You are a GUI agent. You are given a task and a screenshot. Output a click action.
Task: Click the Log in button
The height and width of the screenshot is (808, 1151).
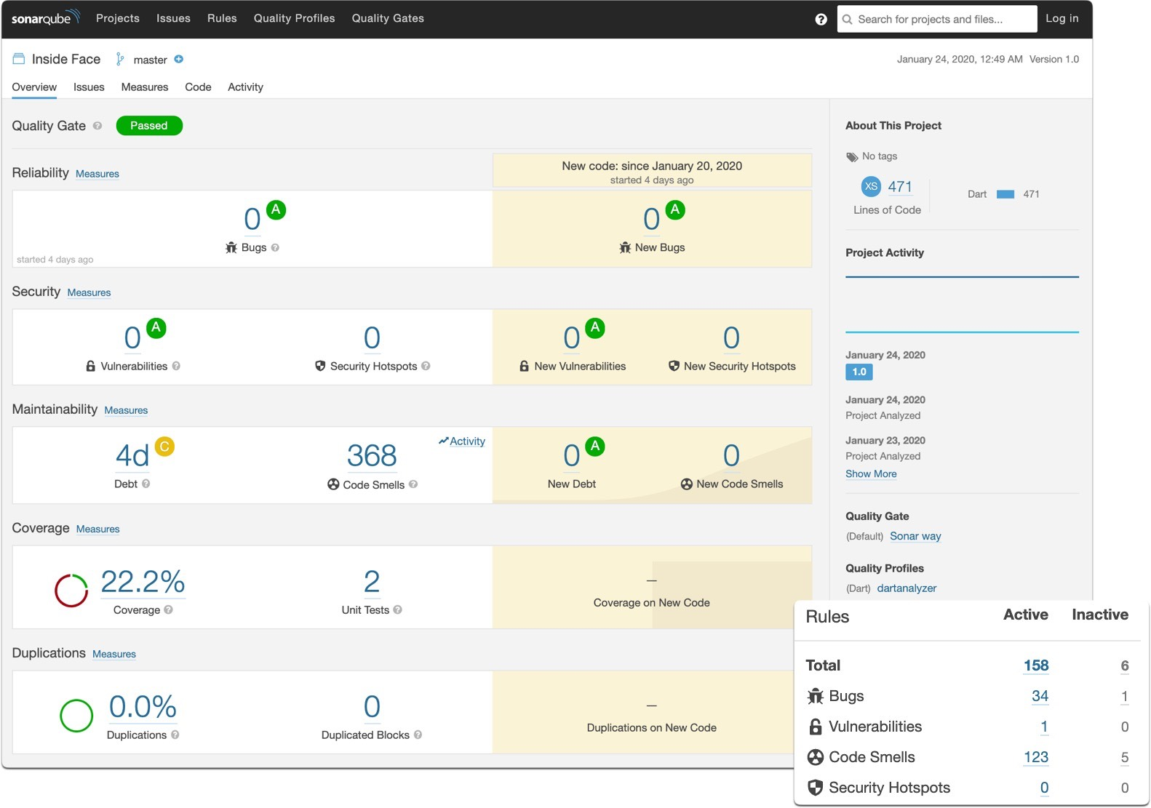tap(1062, 18)
